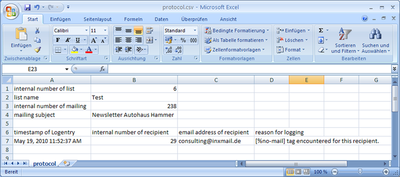Image resolution: width=400 pixels, height=177 pixels.
Task: Click the zoom slider handle
Action: (x=360, y=172)
